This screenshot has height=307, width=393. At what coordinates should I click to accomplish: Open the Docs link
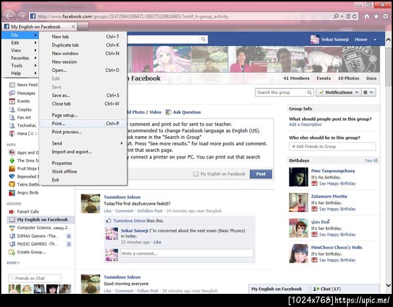pos(371,78)
